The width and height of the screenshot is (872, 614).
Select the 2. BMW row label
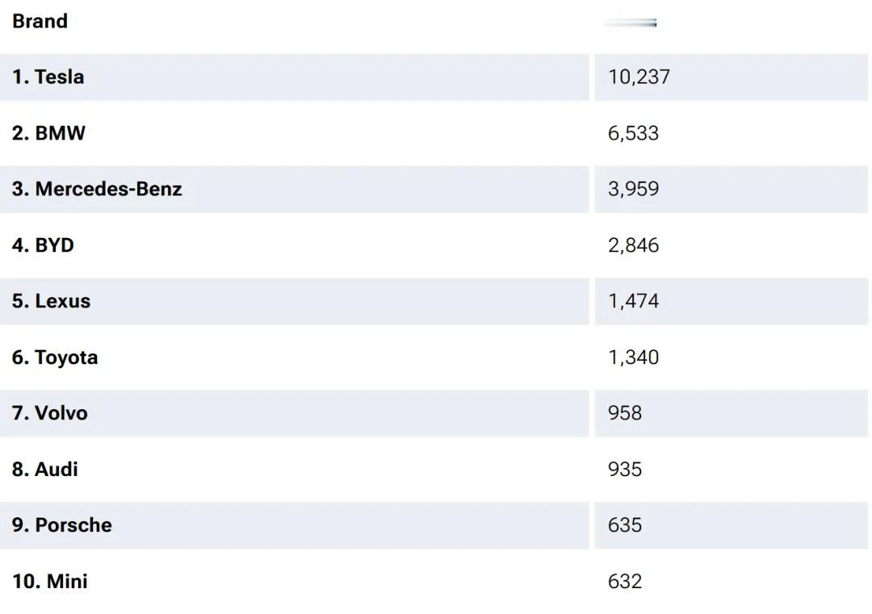[49, 133]
